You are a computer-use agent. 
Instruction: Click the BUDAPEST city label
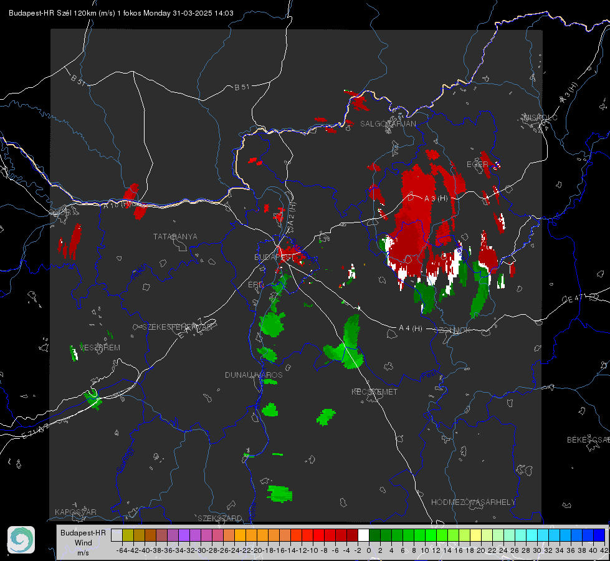274,257
